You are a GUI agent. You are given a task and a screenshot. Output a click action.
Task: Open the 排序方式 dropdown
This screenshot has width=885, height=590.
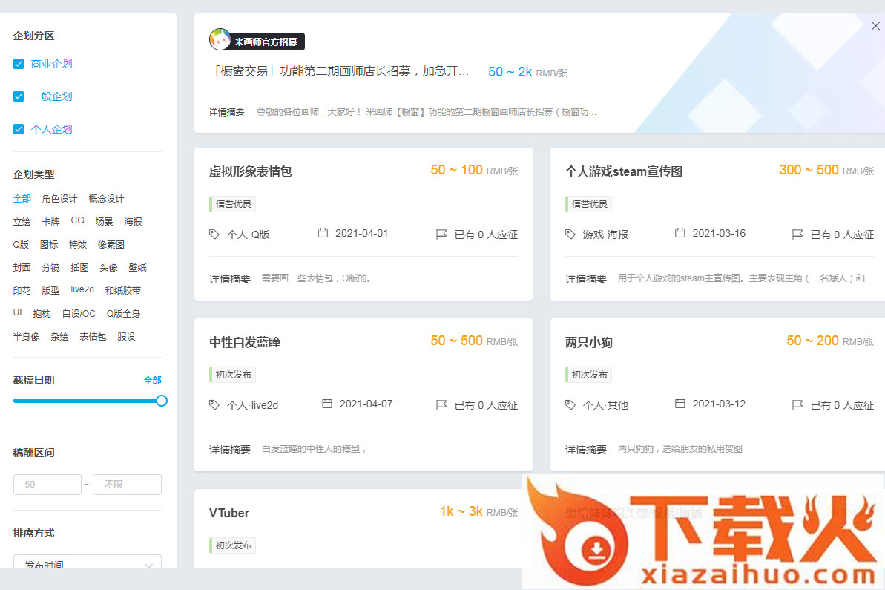(x=88, y=562)
